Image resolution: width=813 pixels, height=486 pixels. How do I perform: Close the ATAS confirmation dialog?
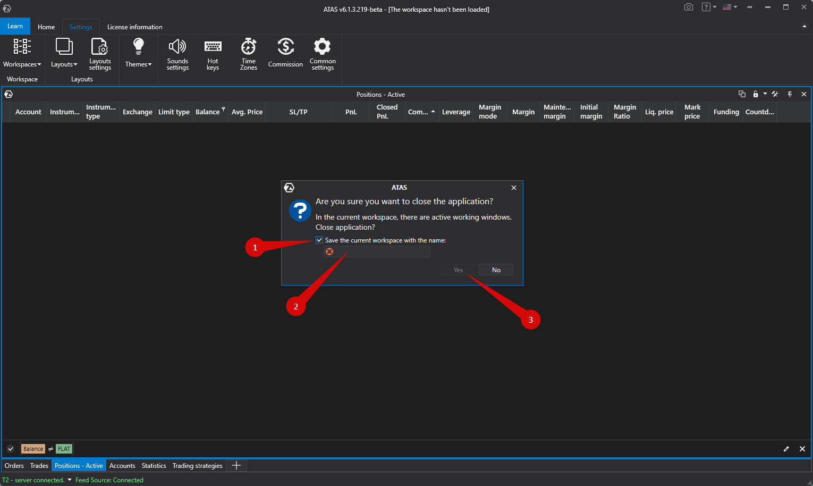tap(514, 188)
